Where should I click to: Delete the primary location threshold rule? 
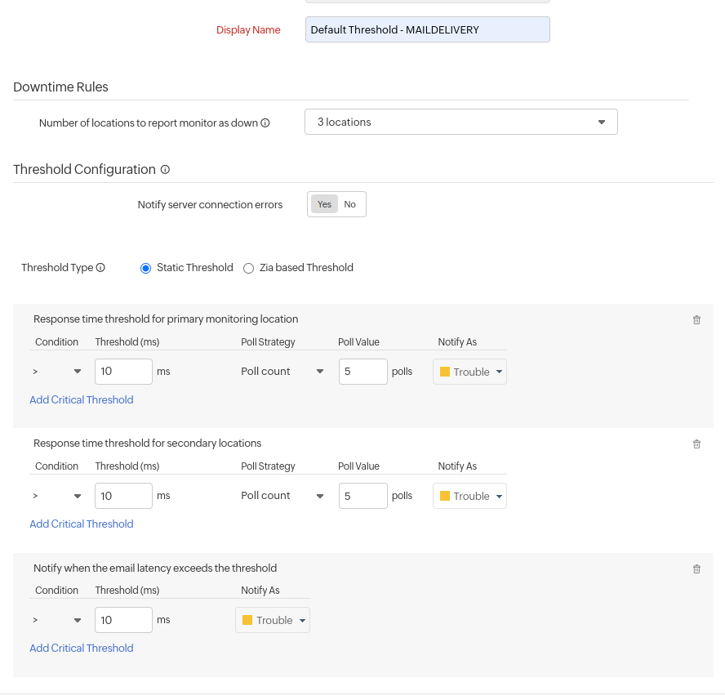696,319
